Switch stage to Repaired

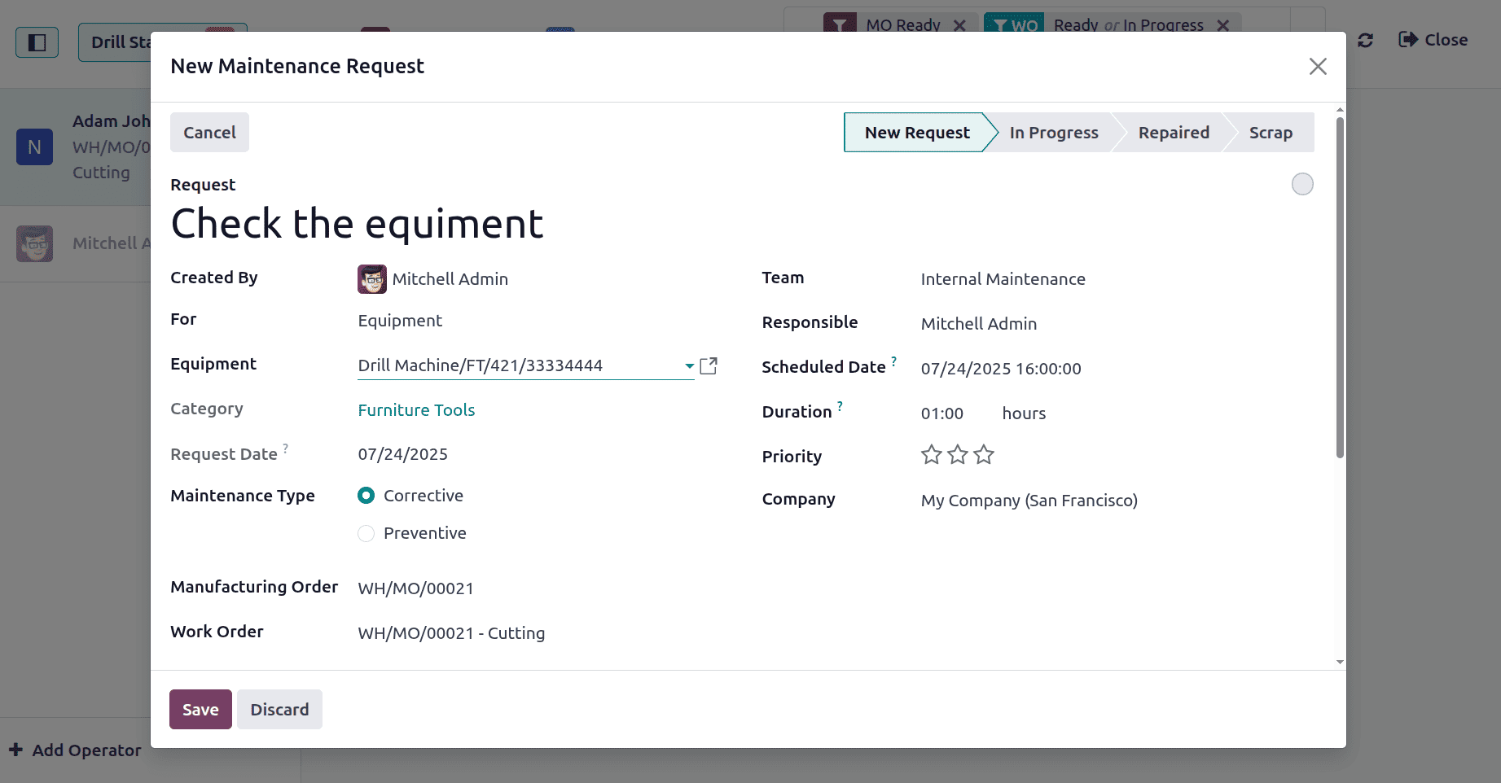pyautogui.click(x=1174, y=133)
